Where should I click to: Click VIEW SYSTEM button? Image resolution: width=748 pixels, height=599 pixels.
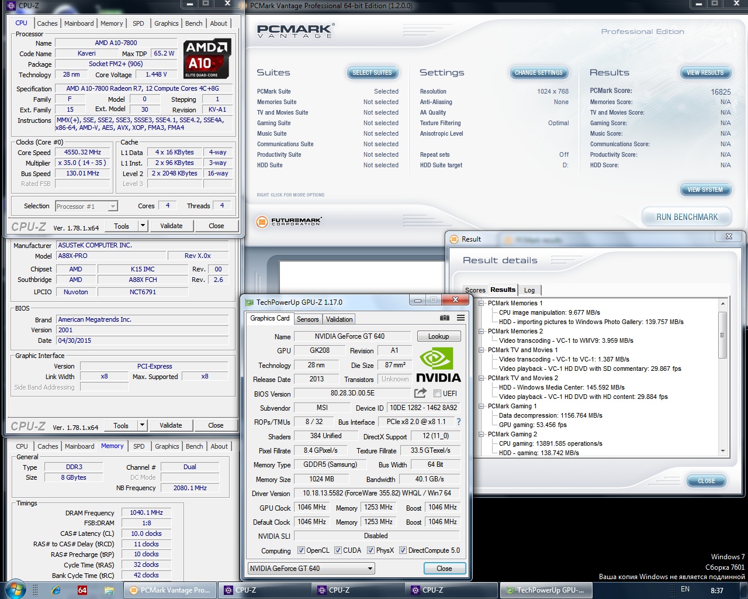click(705, 190)
